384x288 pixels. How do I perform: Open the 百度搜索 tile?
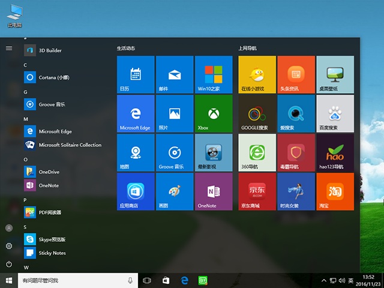point(335,113)
